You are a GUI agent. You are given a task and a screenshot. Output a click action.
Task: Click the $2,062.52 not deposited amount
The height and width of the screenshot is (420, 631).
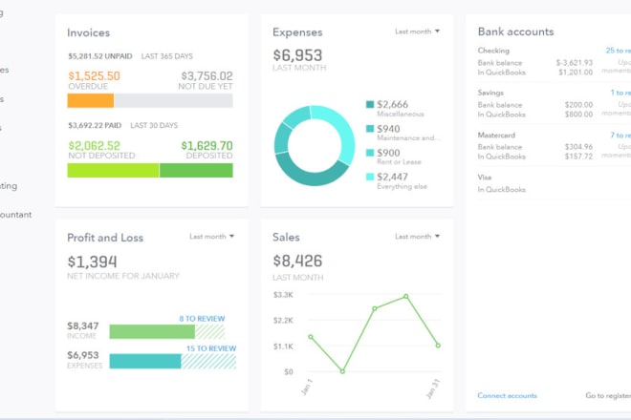(94, 145)
